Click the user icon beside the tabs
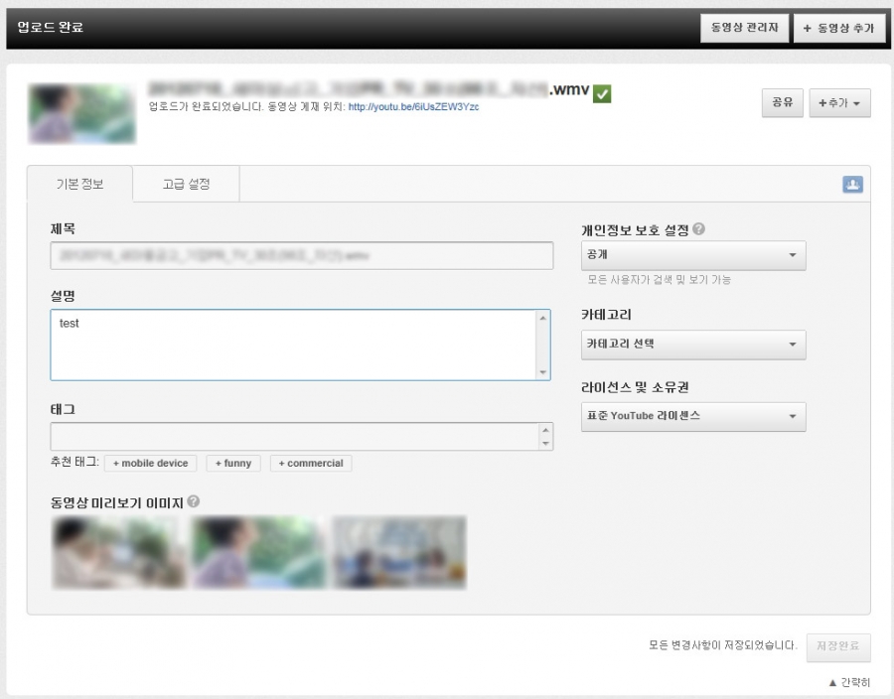 point(852,185)
